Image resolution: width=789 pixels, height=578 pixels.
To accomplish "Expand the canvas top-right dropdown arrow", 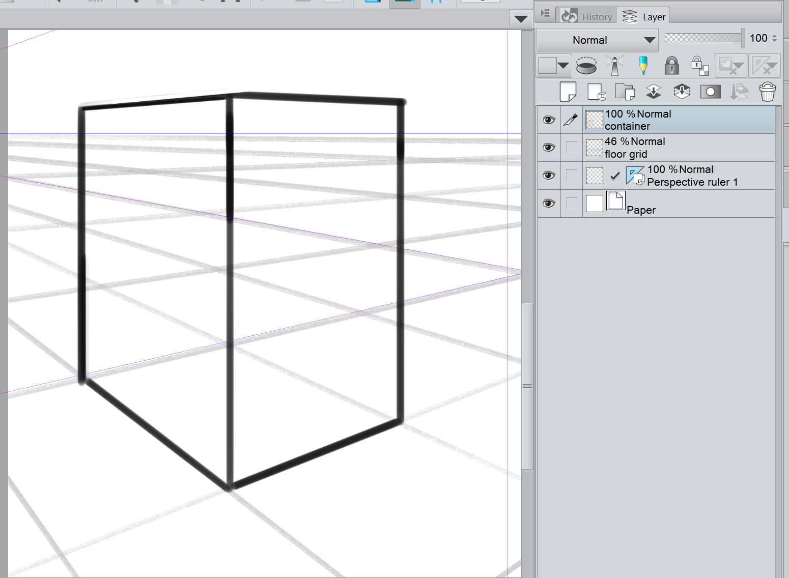I will tap(520, 19).
